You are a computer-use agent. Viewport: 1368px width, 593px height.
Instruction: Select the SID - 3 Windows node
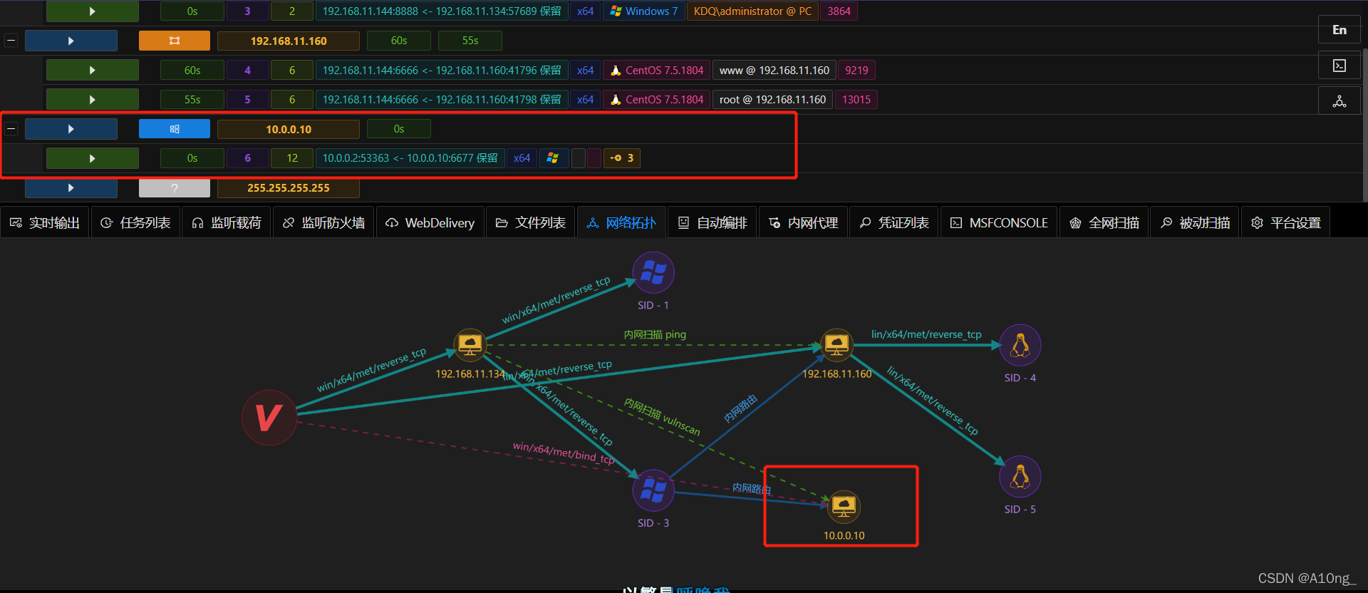653,490
